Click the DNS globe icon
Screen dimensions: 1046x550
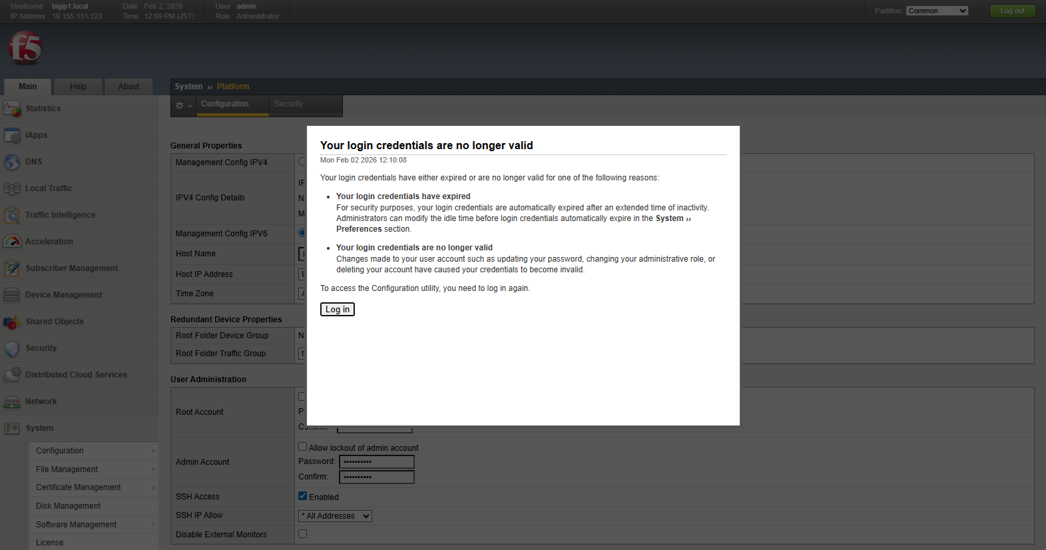[x=12, y=162]
